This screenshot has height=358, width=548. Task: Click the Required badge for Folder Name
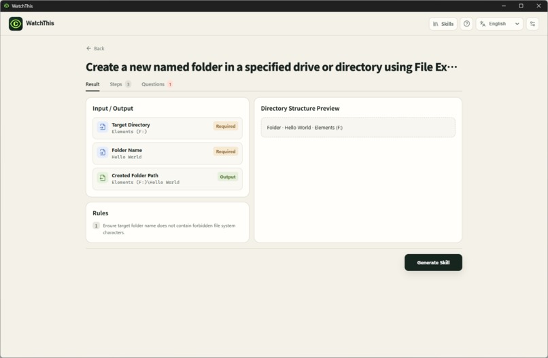tap(226, 151)
